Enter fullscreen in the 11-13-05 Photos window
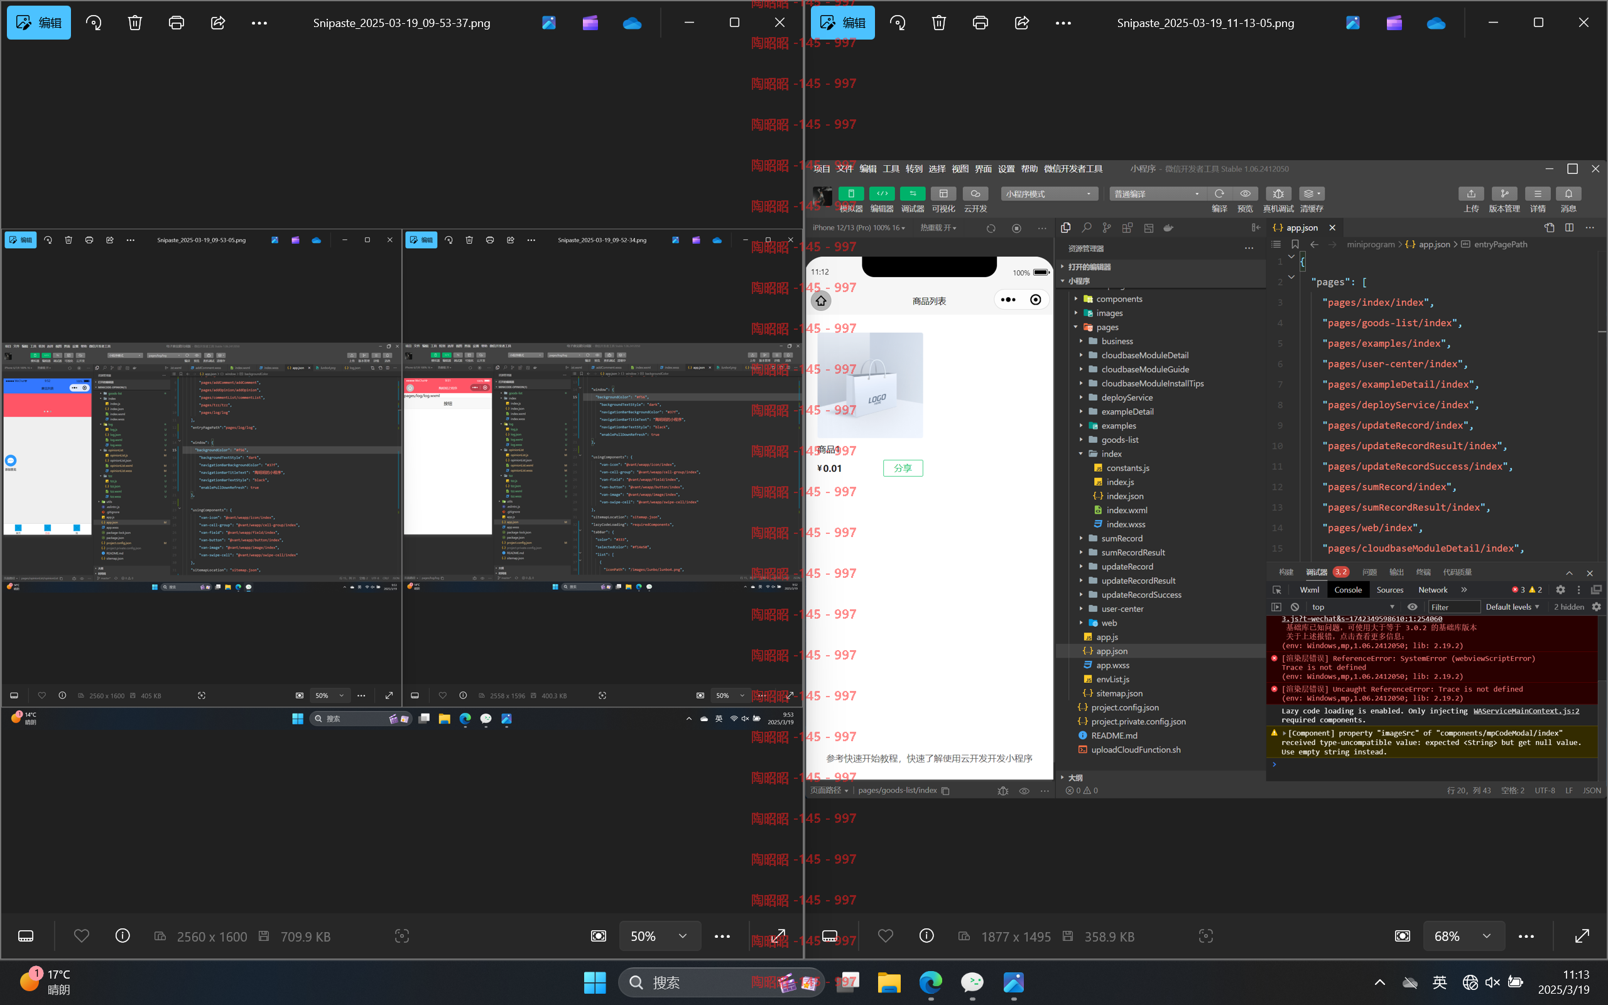Image resolution: width=1608 pixels, height=1005 pixels. click(1582, 936)
